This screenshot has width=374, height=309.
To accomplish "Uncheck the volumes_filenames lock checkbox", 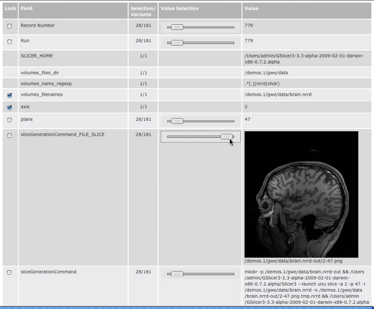I will pos(9,95).
